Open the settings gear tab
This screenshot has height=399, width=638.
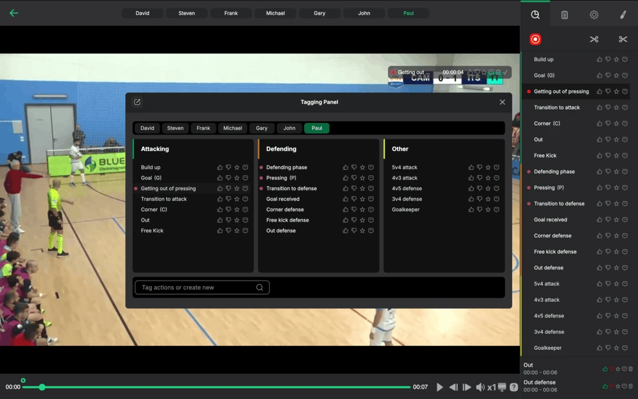tap(594, 15)
